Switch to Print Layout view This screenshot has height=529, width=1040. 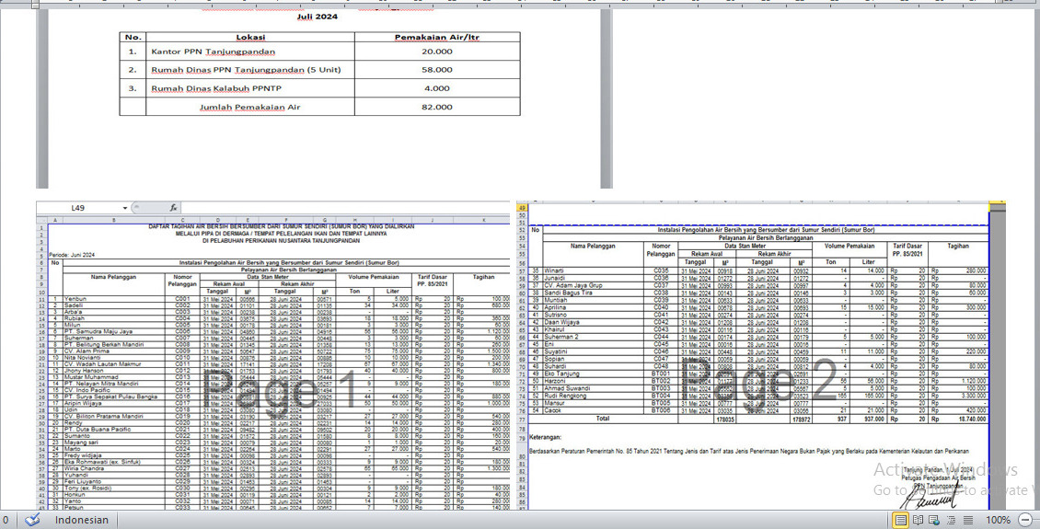pyautogui.click(x=902, y=520)
